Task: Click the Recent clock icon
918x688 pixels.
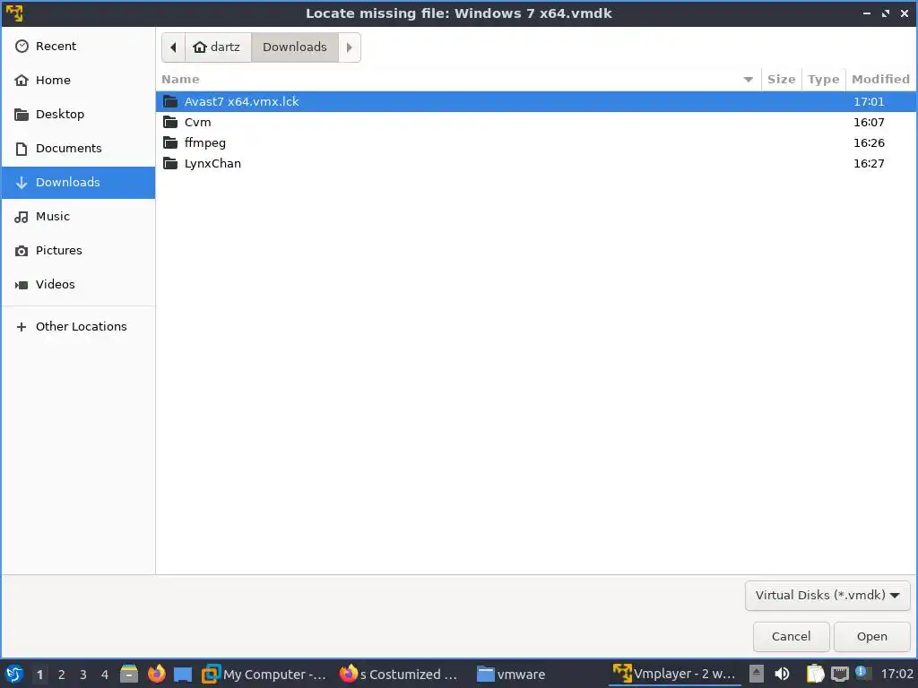Action: pyautogui.click(x=22, y=47)
